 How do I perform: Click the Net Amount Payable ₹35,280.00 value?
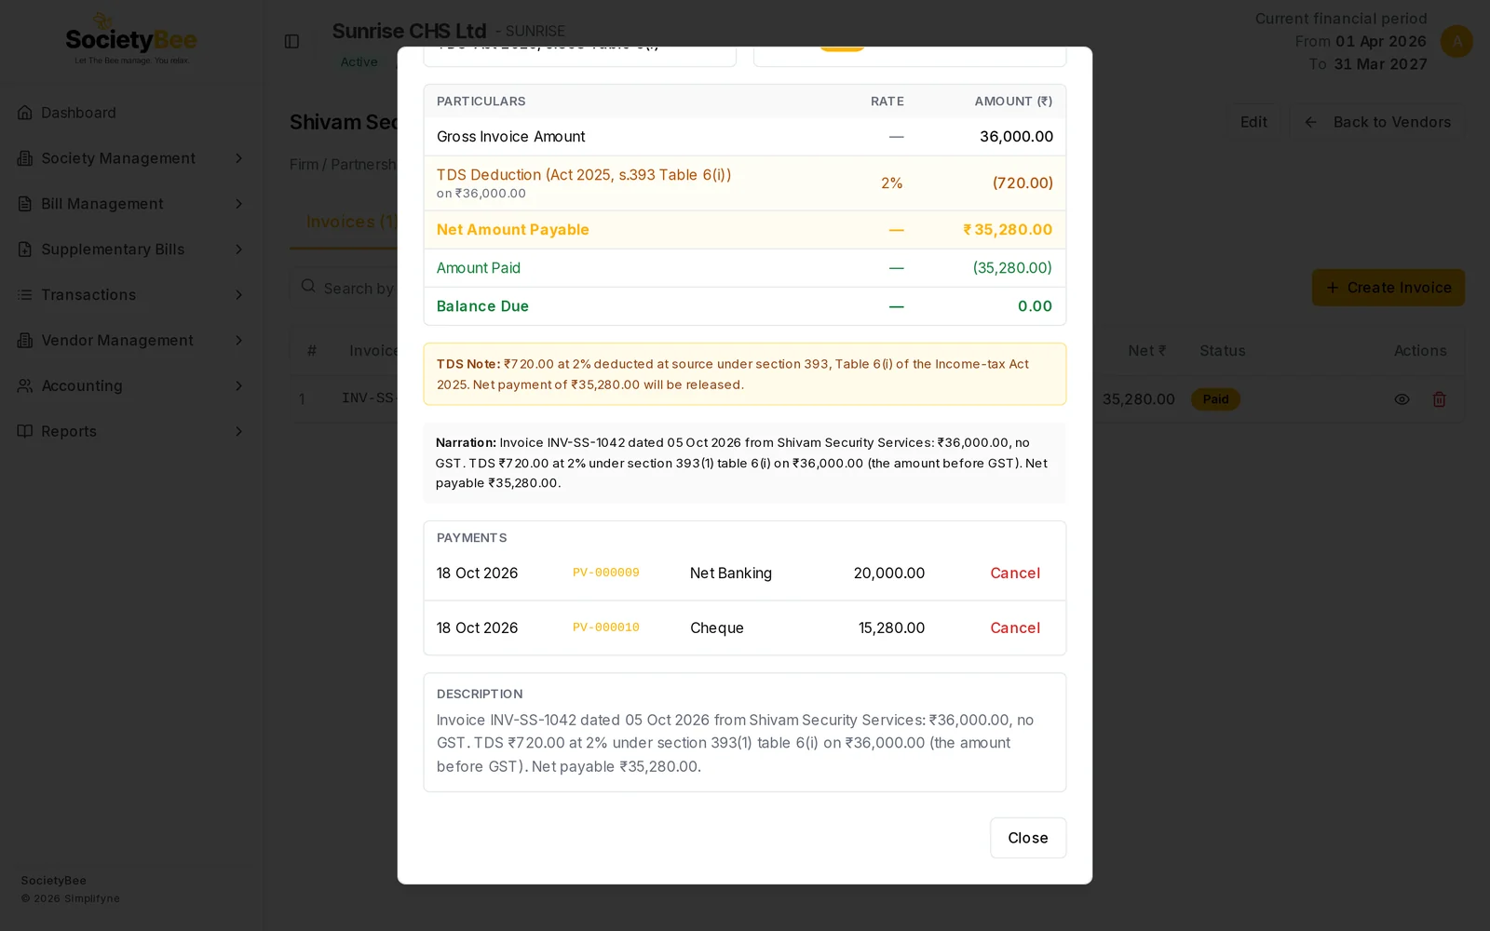point(1008,230)
